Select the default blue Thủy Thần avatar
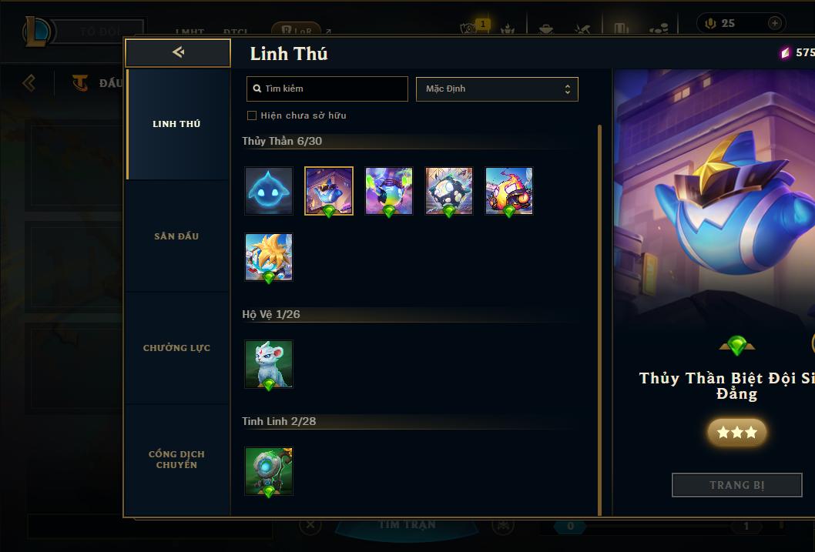 click(269, 191)
